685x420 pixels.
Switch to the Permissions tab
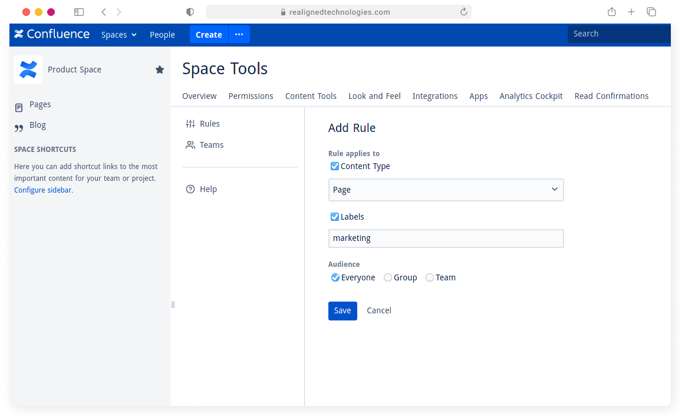pos(251,96)
